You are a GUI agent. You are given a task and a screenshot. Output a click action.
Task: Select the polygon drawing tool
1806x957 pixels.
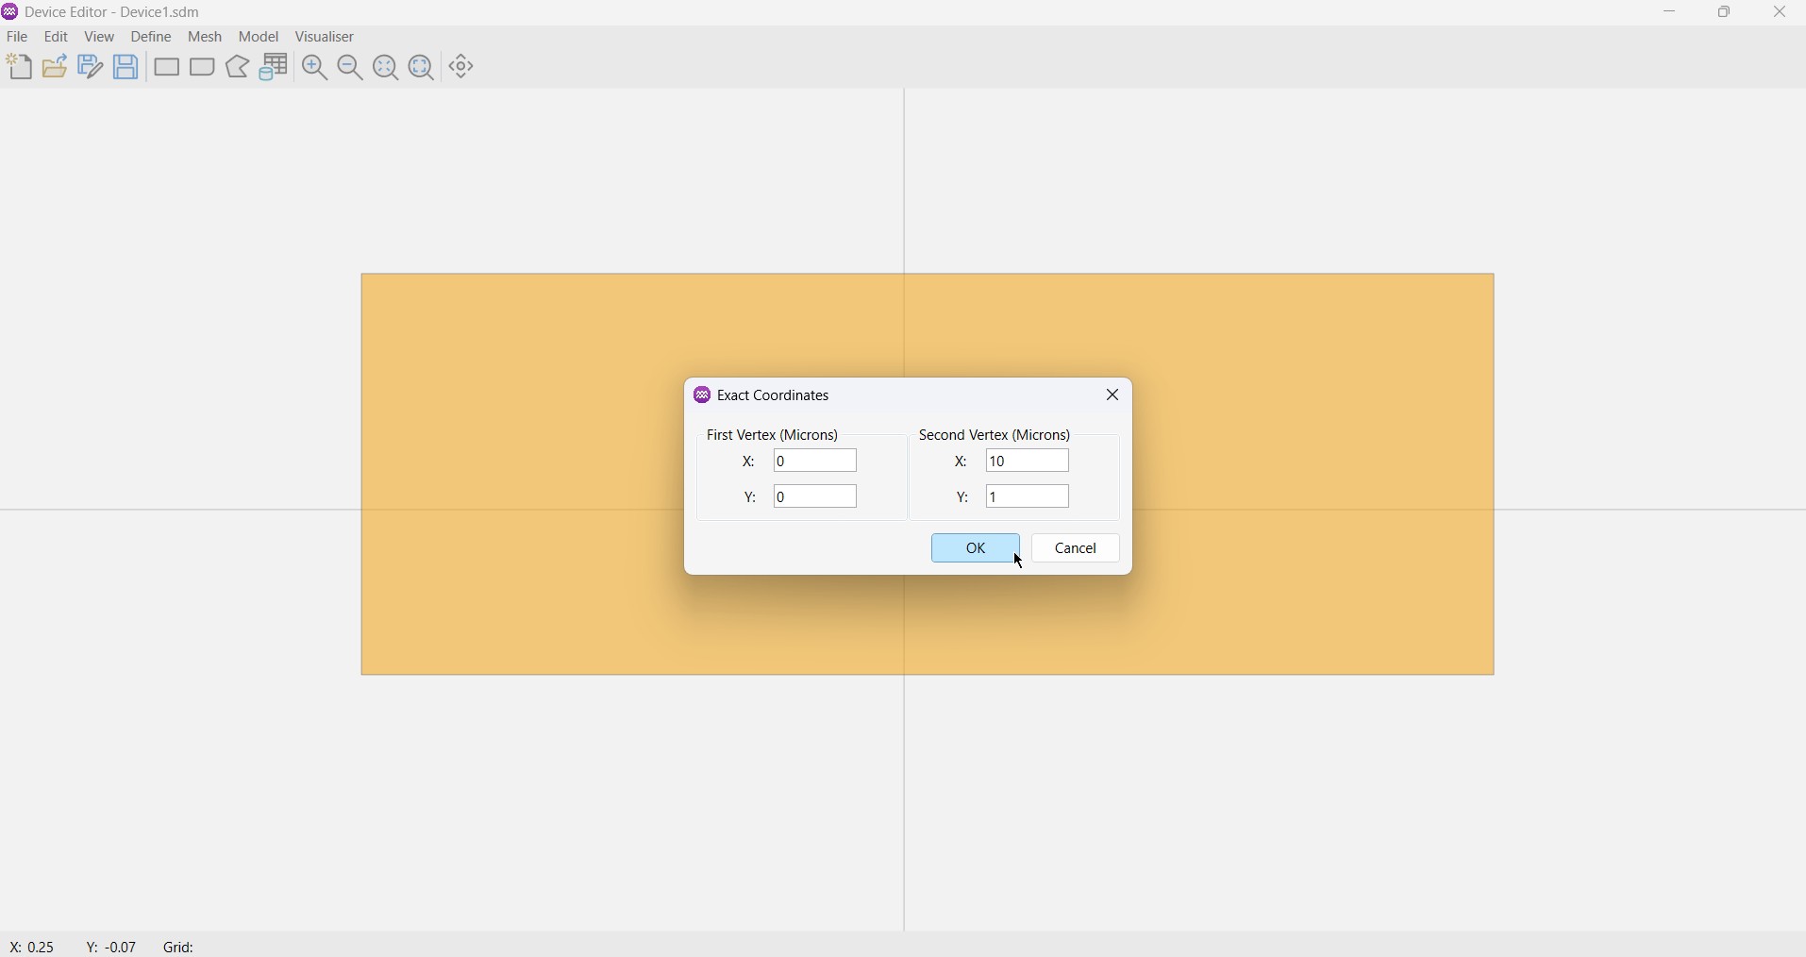(239, 67)
